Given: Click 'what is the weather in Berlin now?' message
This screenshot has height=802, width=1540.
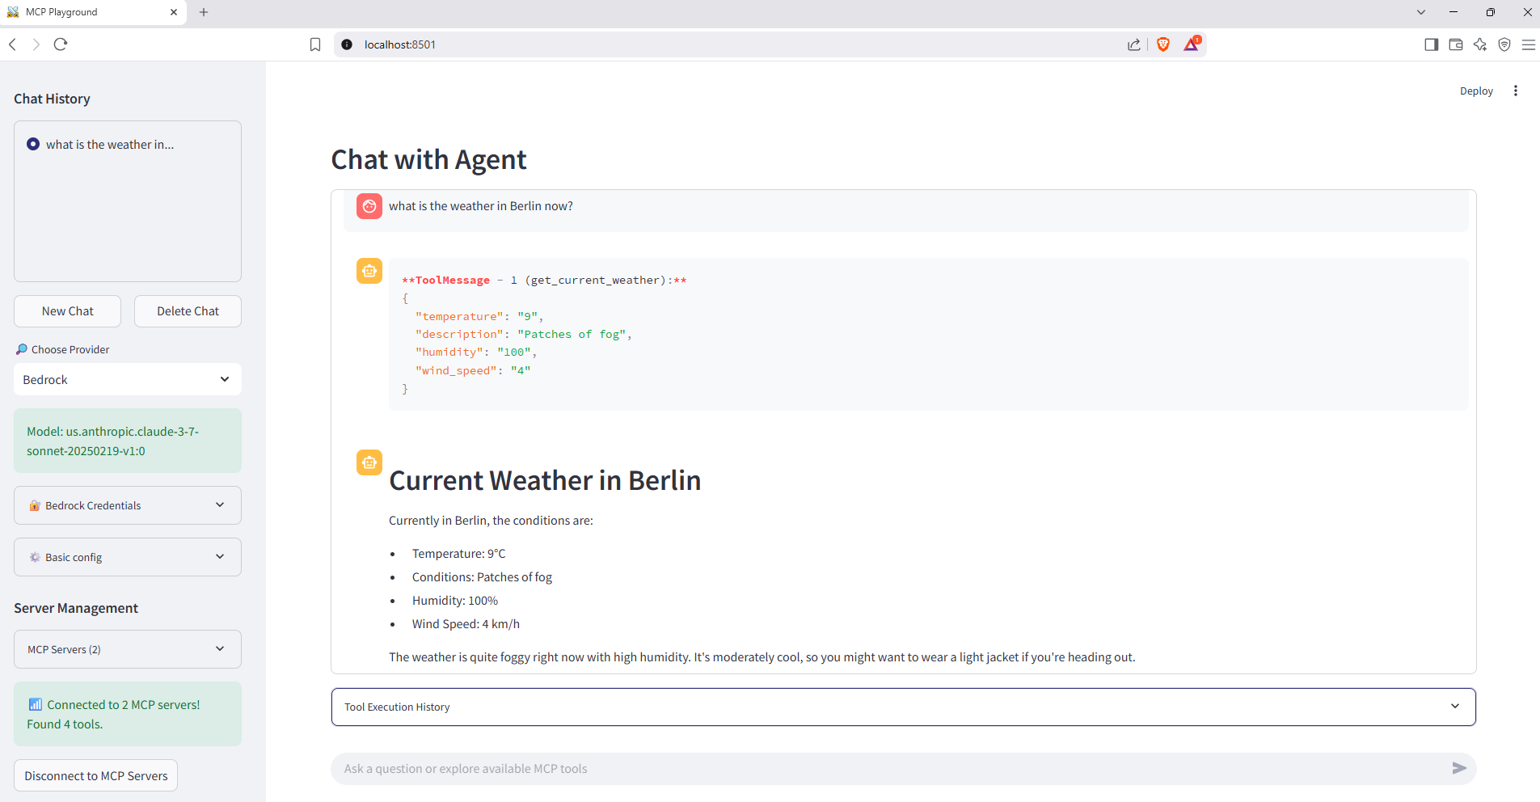Looking at the screenshot, I should tap(481, 206).
